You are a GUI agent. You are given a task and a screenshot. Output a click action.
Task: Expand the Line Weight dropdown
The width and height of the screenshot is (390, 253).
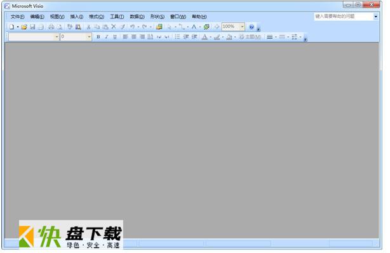(276, 37)
